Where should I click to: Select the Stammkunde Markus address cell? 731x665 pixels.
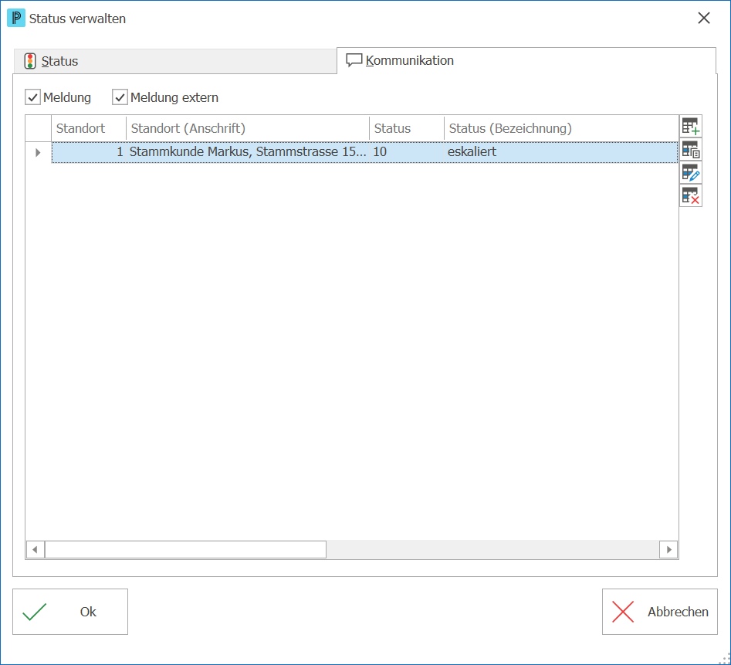pos(248,152)
